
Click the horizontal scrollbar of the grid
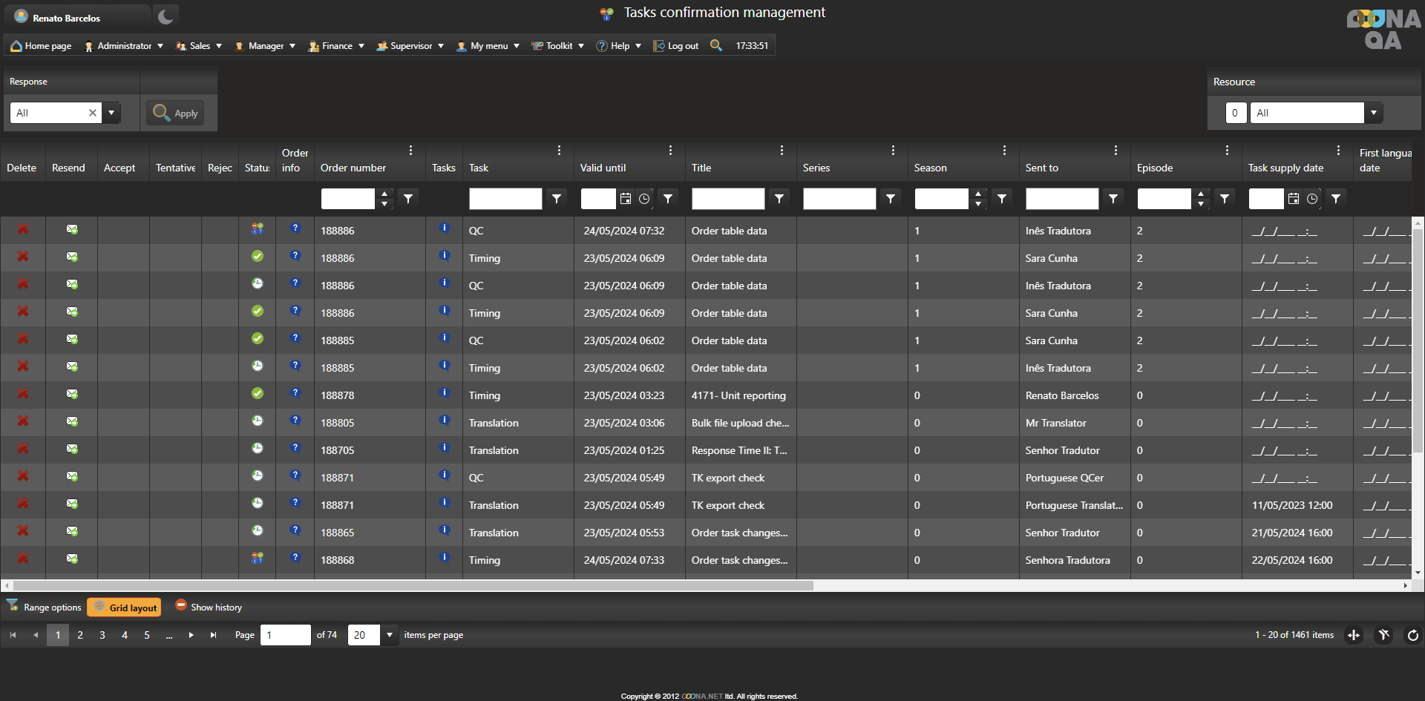(x=413, y=585)
